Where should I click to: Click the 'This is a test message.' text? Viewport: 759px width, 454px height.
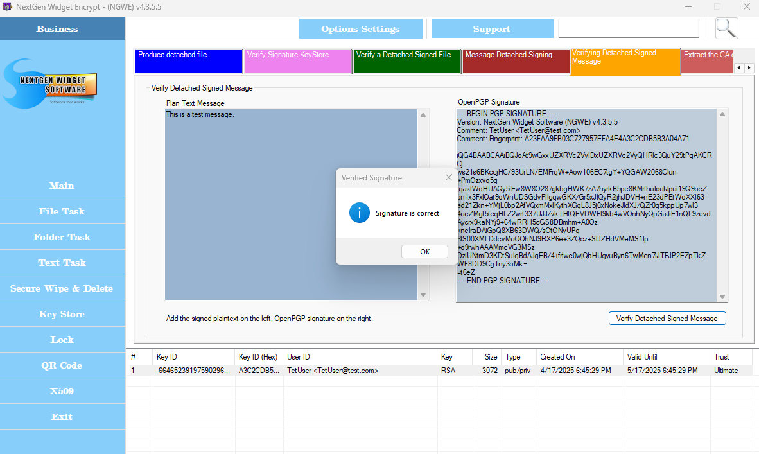click(x=200, y=115)
